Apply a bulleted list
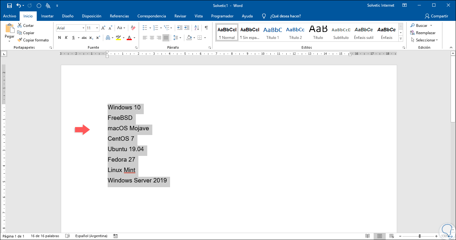456x240 pixels. pos(145,28)
